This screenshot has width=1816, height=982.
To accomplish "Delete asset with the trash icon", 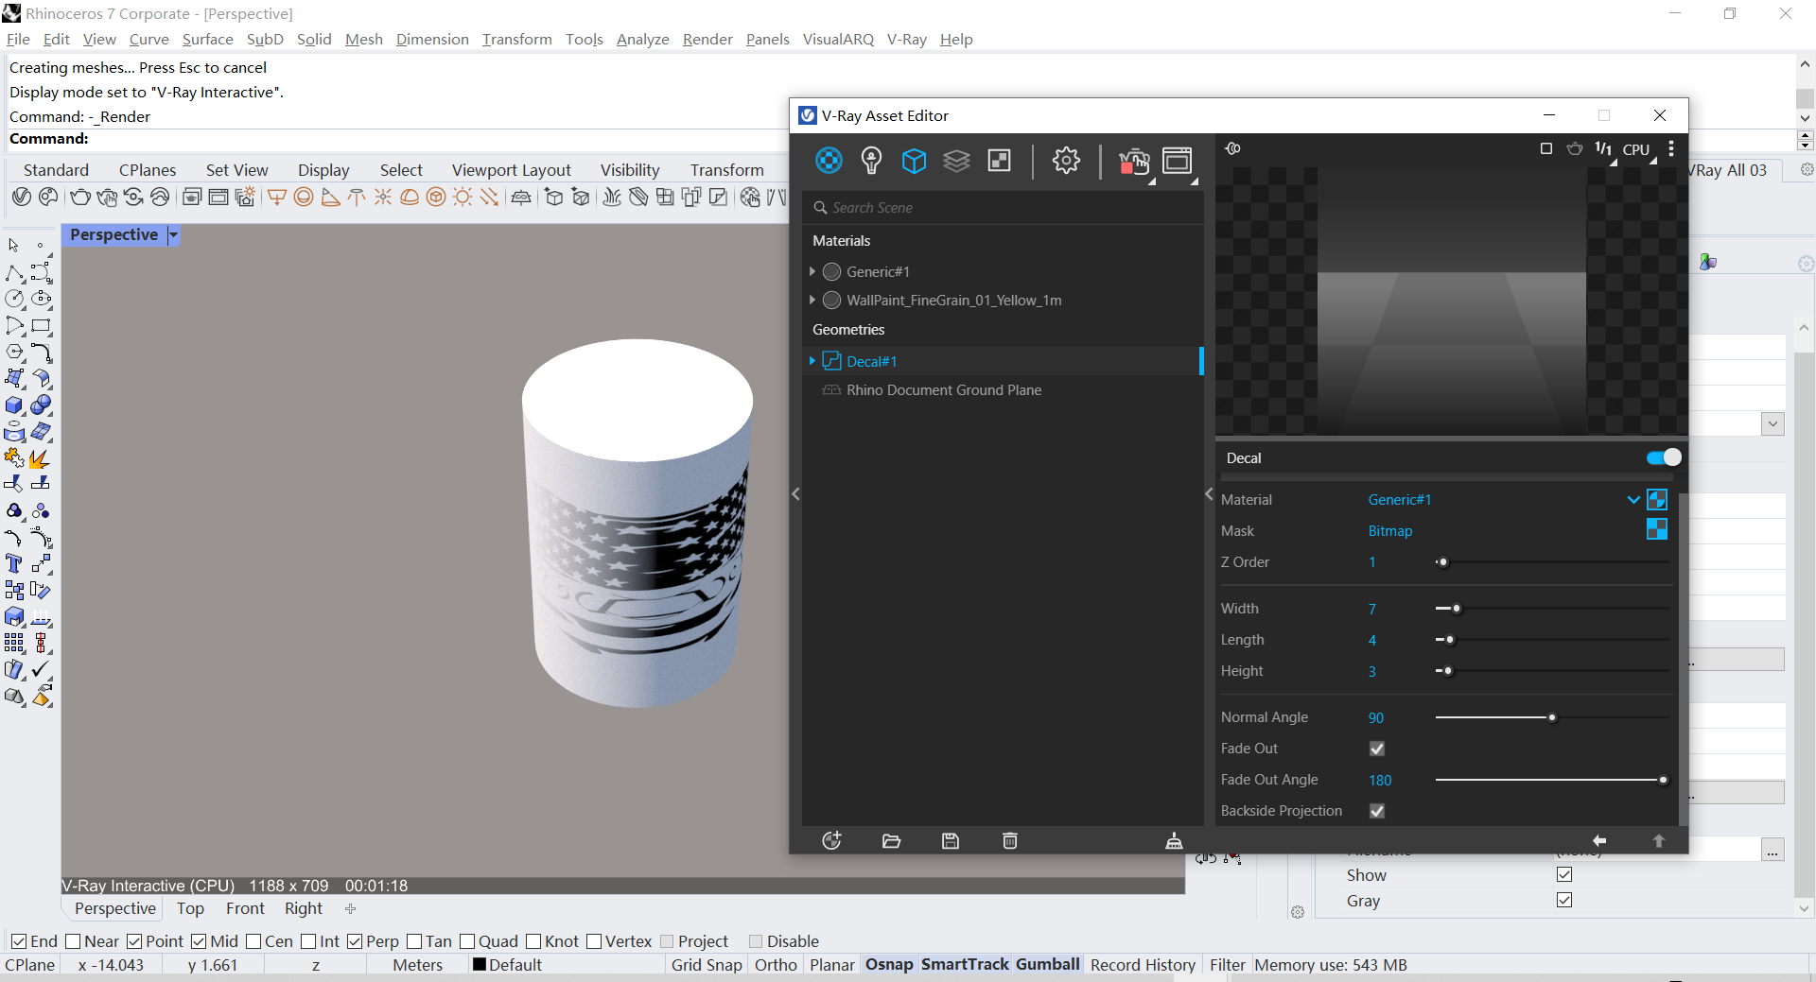I will coord(1010,841).
